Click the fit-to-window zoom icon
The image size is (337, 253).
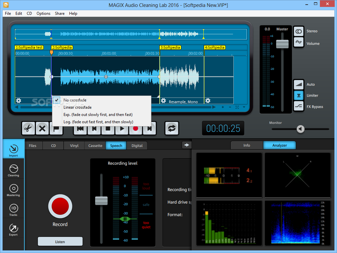(x=237, y=107)
